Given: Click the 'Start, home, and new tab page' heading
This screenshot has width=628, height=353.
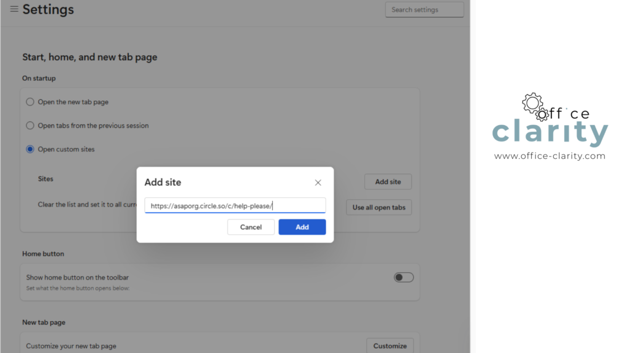Looking at the screenshot, I should [90, 57].
